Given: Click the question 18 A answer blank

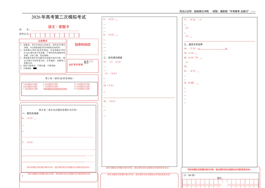Looking at the screenshot, I should click(211, 48).
